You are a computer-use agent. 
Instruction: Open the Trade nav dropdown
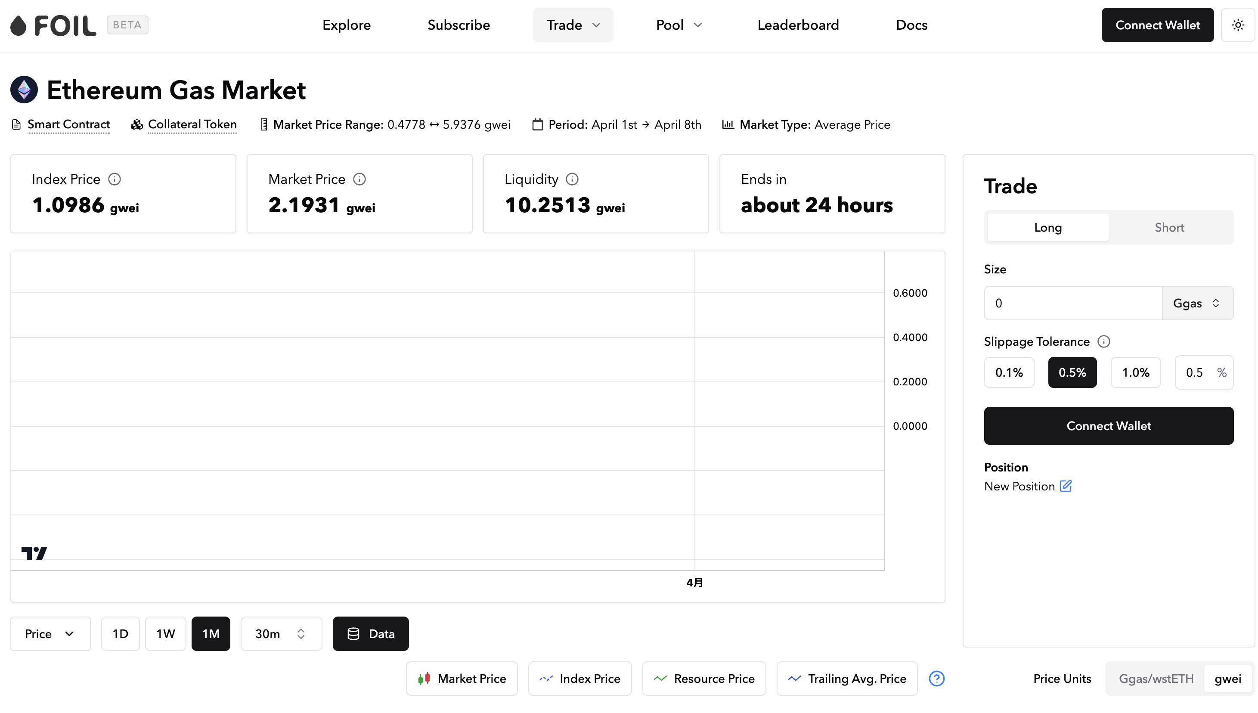[x=573, y=25]
